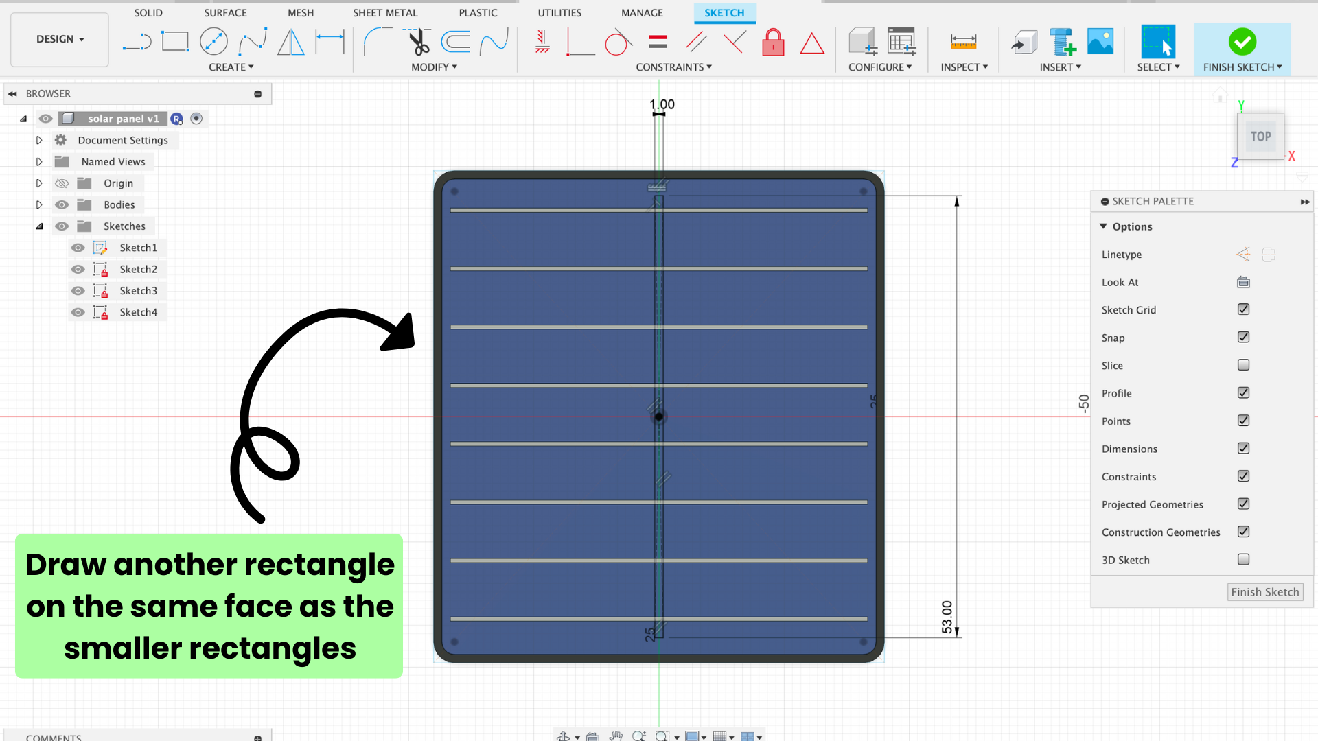This screenshot has width=1318, height=741.
Task: Enable the 3D Sketch checkbox
Action: click(x=1243, y=559)
